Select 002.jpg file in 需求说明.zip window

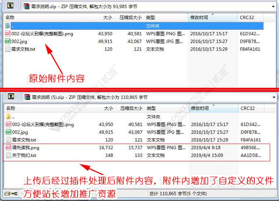click(20, 42)
